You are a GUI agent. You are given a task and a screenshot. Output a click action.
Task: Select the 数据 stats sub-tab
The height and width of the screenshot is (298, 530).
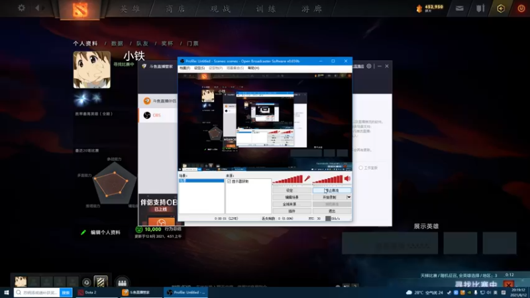[x=117, y=44]
